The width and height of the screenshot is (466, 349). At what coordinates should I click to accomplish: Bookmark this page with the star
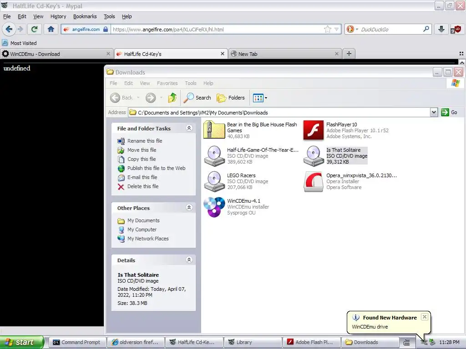327,29
